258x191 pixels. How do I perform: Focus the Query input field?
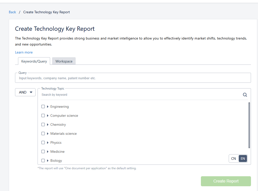pos(133,78)
